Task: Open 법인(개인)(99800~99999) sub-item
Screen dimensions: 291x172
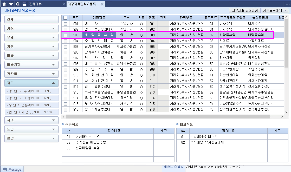Action: click(31, 112)
